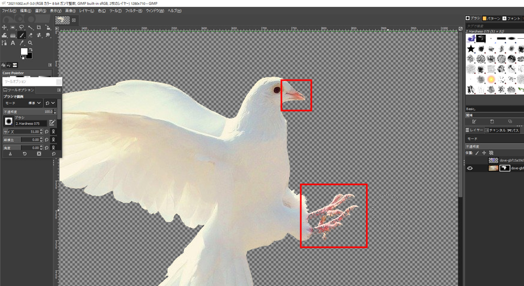Select the Heal bandage tool
524x286 pixels.
click(x=39, y=35)
